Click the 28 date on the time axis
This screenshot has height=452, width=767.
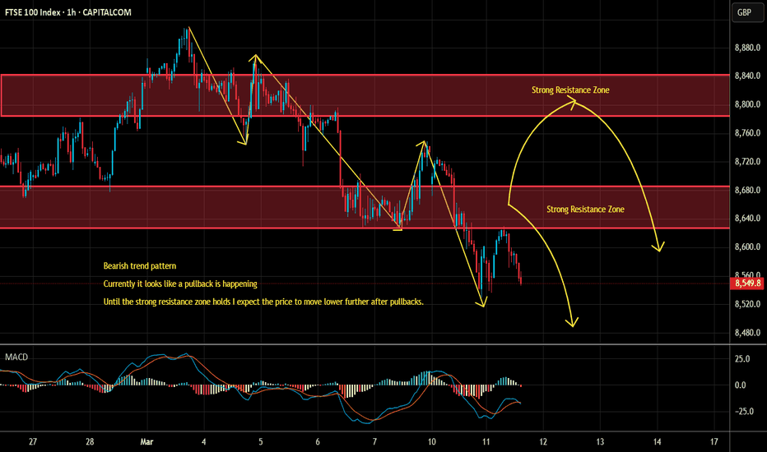[x=90, y=442]
